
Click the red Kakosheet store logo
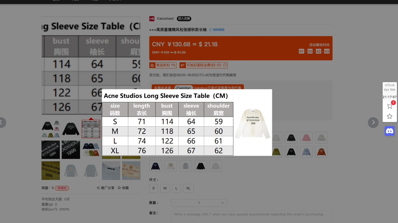click(x=152, y=19)
